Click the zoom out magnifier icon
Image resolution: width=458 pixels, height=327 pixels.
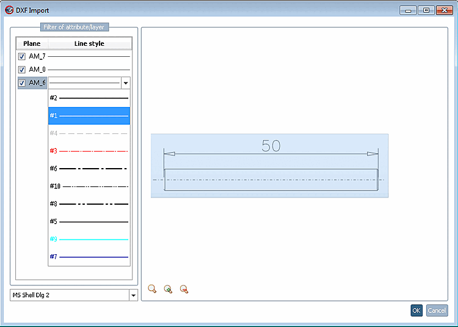point(184,288)
